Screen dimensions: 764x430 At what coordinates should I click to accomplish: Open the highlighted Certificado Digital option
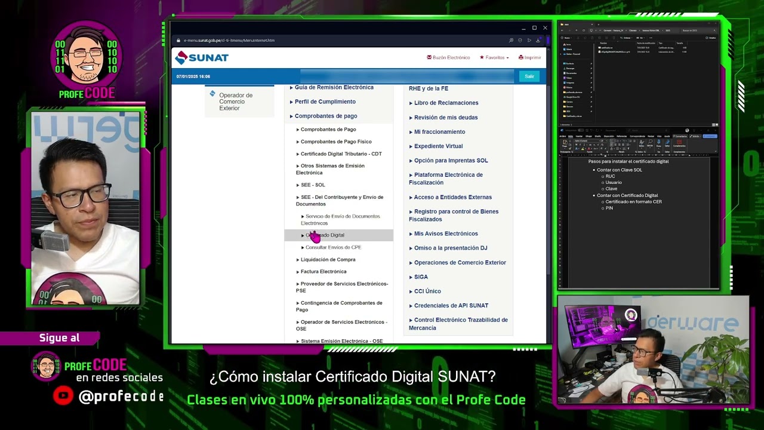click(338, 235)
